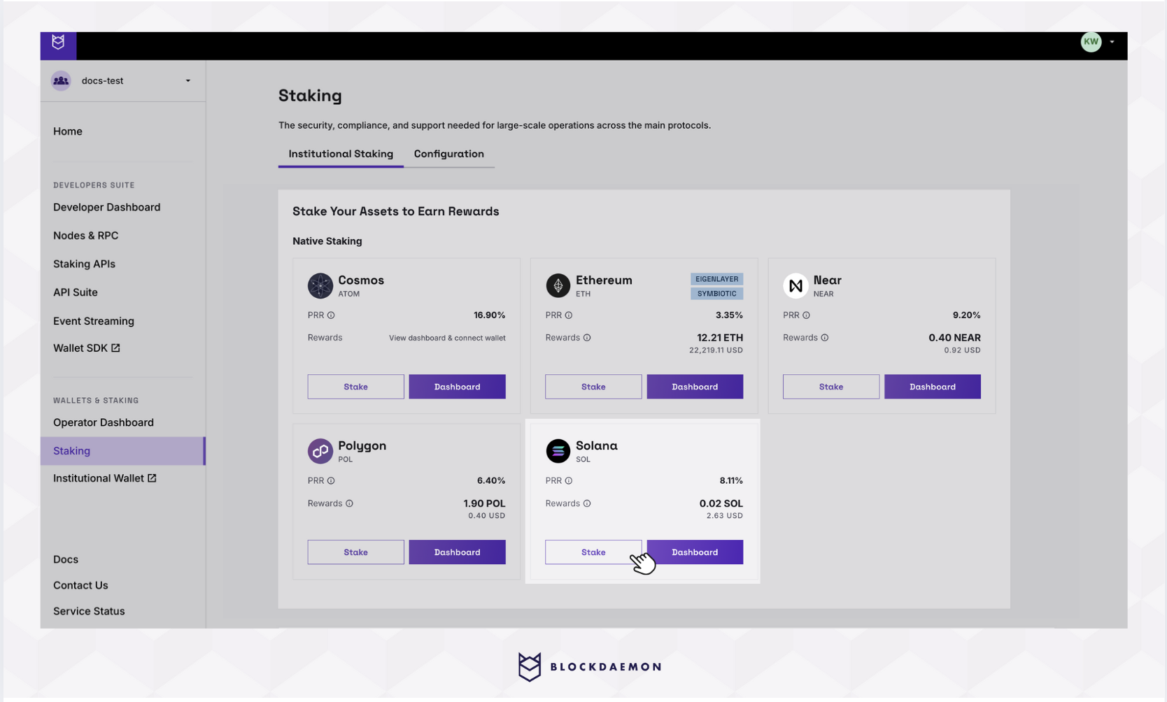Click the Native Staking heading
Screen dimensions: 1167x702
coord(327,241)
